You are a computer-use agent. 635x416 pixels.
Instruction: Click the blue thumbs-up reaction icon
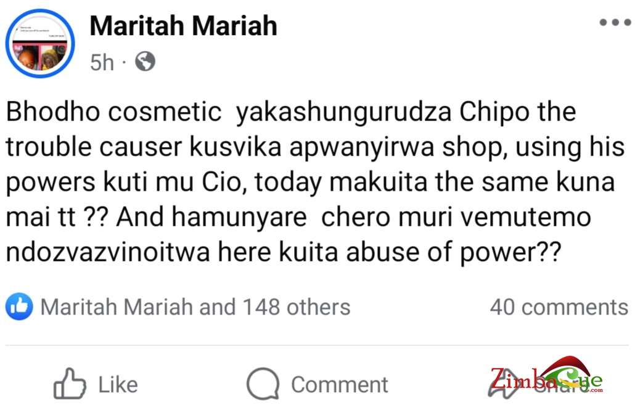click(19, 306)
